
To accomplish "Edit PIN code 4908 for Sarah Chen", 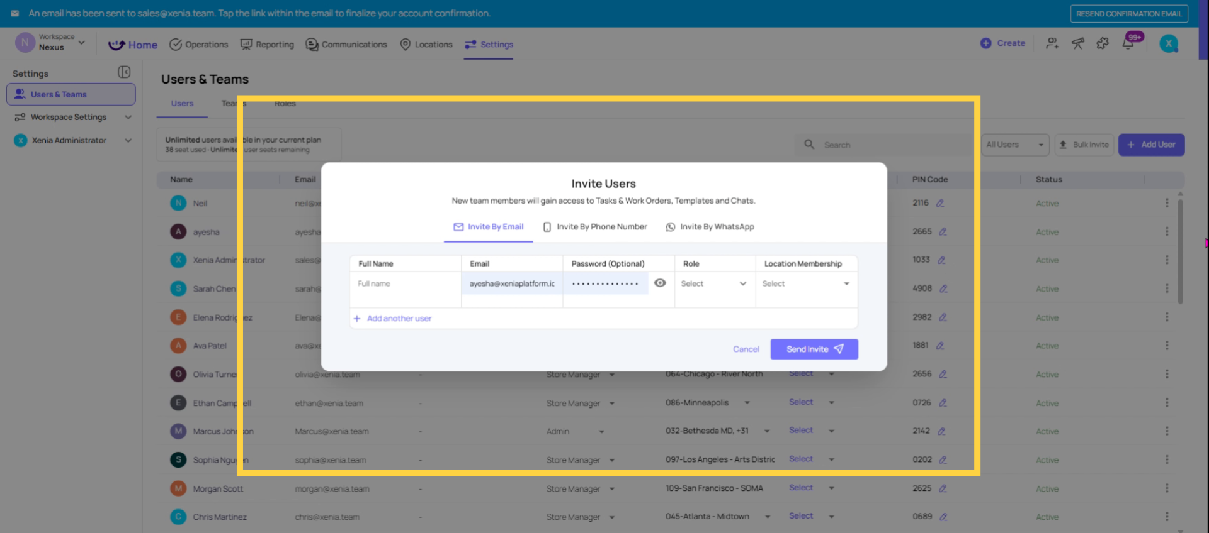I will coord(943,289).
